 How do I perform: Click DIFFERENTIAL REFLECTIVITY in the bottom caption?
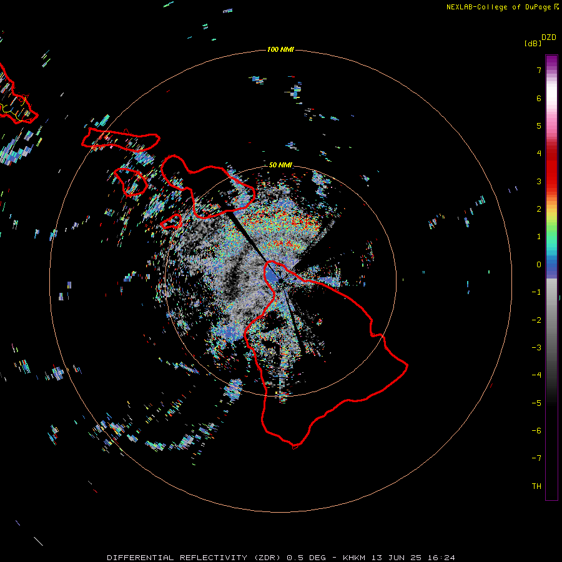pyautogui.click(x=177, y=558)
